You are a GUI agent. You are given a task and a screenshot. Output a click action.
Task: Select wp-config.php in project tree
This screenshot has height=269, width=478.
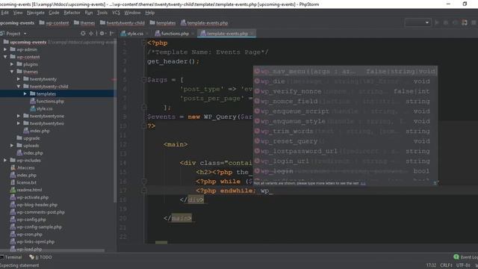(x=28, y=219)
